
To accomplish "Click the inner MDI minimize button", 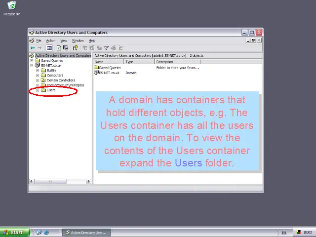I will [248, 40].
